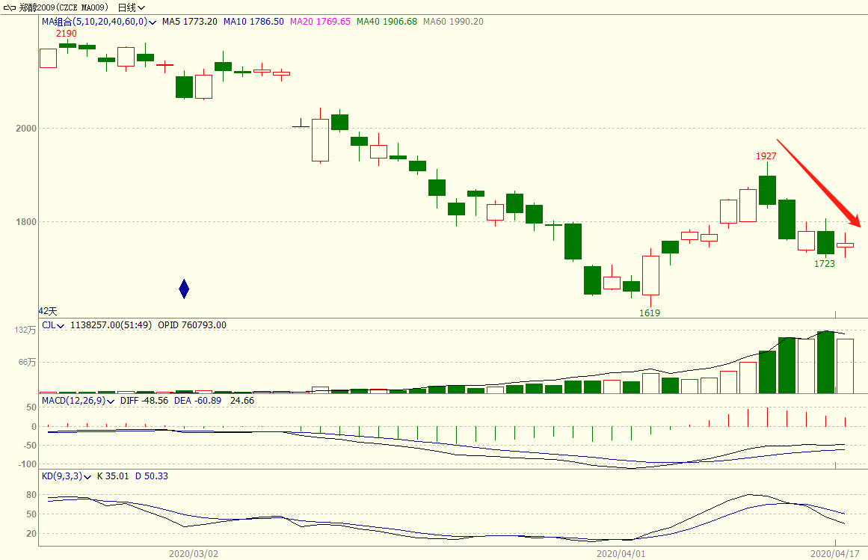This screenshot has width=868, height=560.
Task: Click the 42天 day count label
Action: 48,310
